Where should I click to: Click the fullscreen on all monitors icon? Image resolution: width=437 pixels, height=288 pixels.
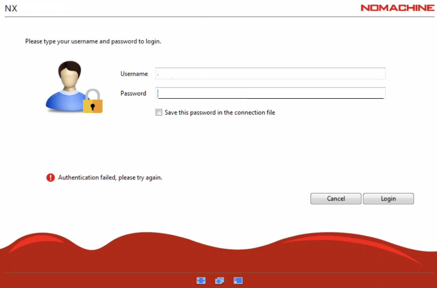[220, 281]
